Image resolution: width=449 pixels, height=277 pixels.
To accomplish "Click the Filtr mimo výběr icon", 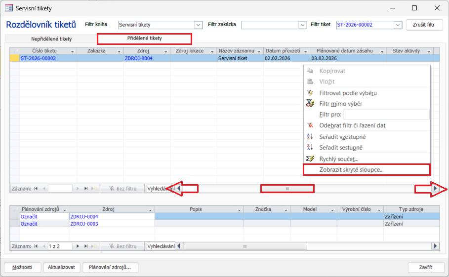I will pos(310,104).
